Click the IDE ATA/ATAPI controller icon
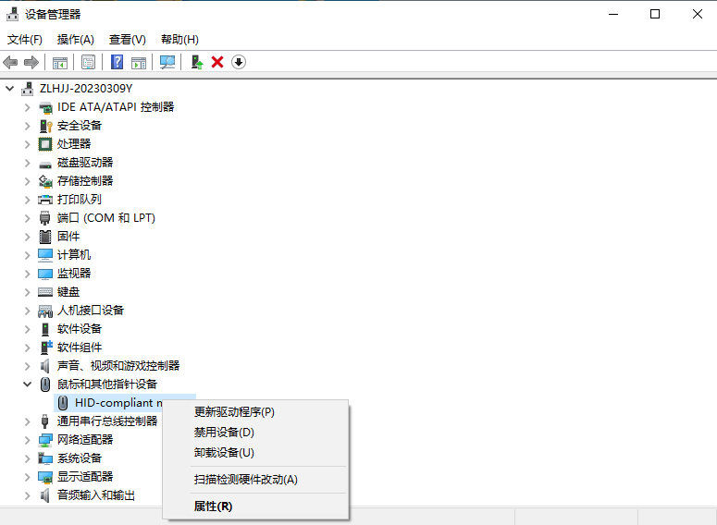 pos(45,107)
